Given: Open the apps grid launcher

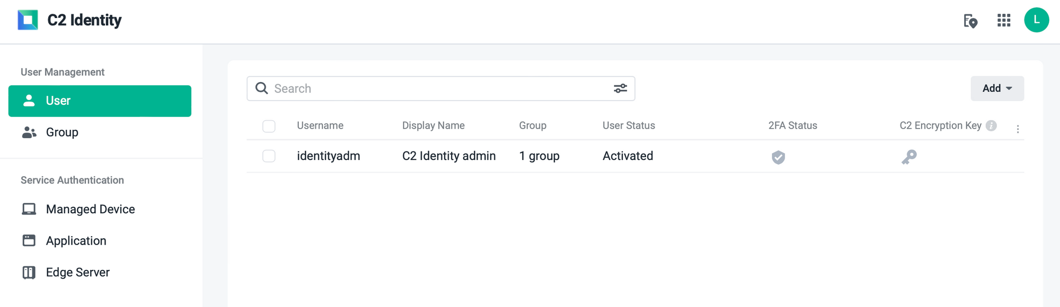Looking at the screenshot, I should point(1004,21).
